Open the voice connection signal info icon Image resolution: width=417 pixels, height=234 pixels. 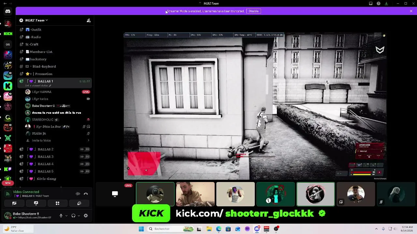tap(8, 194)
